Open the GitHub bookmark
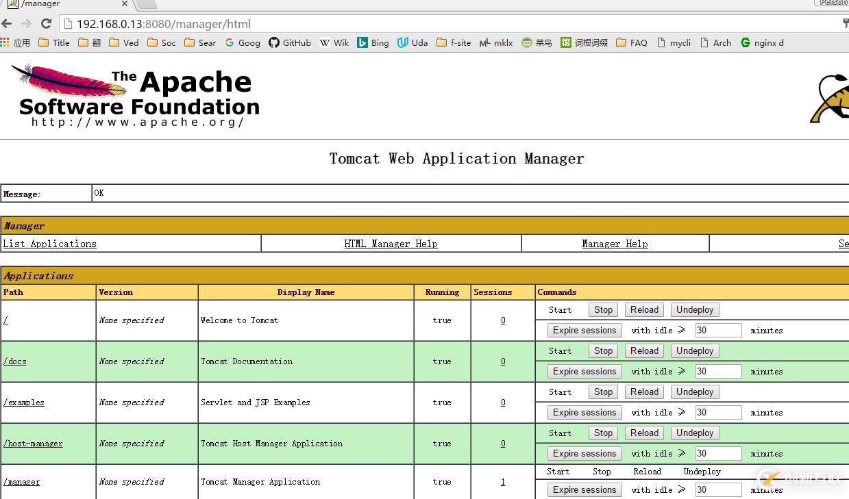The image size is (849, 499). click(290, 42)
